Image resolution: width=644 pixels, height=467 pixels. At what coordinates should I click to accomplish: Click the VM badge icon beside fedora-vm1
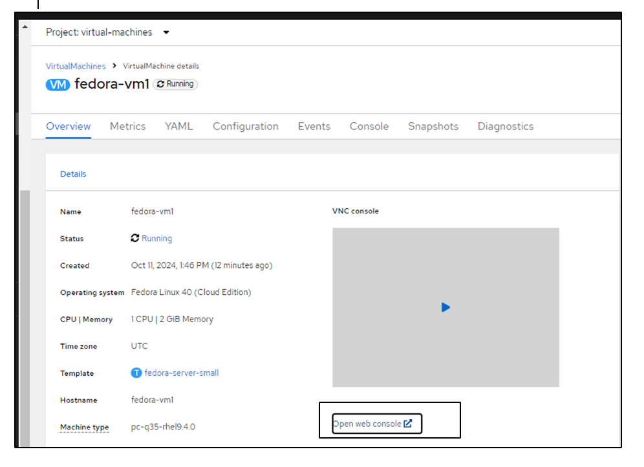tap(58, 84)
